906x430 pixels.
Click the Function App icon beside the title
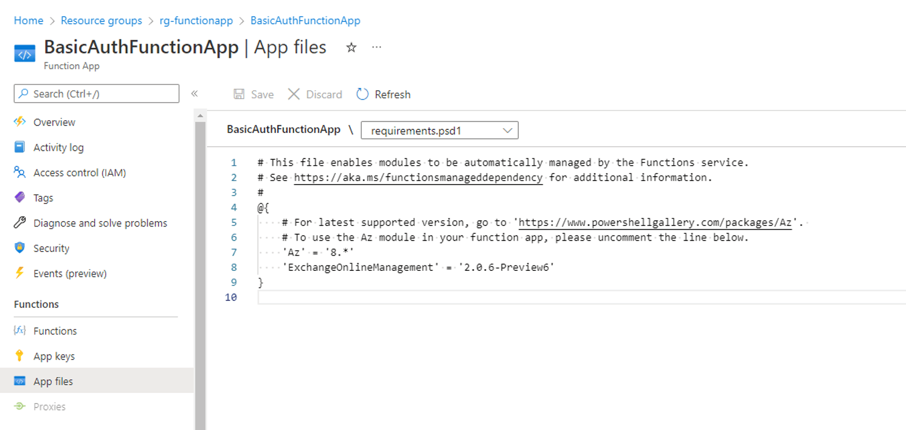click(25, 53)
